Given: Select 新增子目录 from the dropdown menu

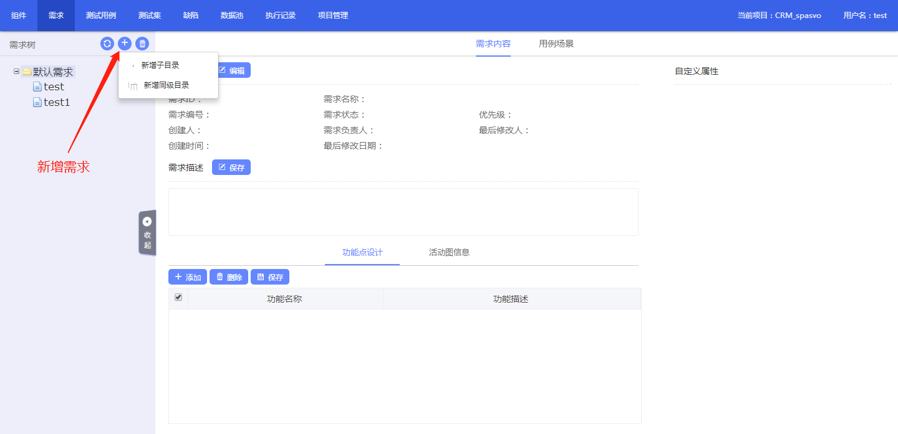Looking at the screenshot, I should [160, 65].
